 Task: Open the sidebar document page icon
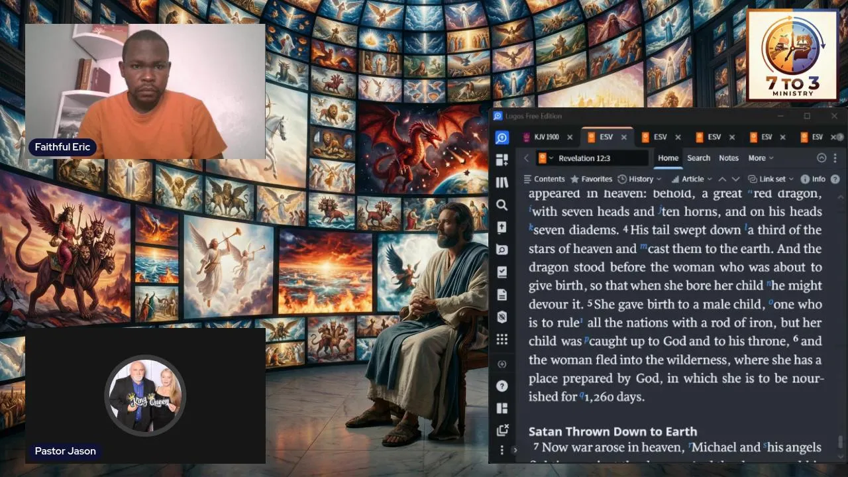(x=502, y=294)
